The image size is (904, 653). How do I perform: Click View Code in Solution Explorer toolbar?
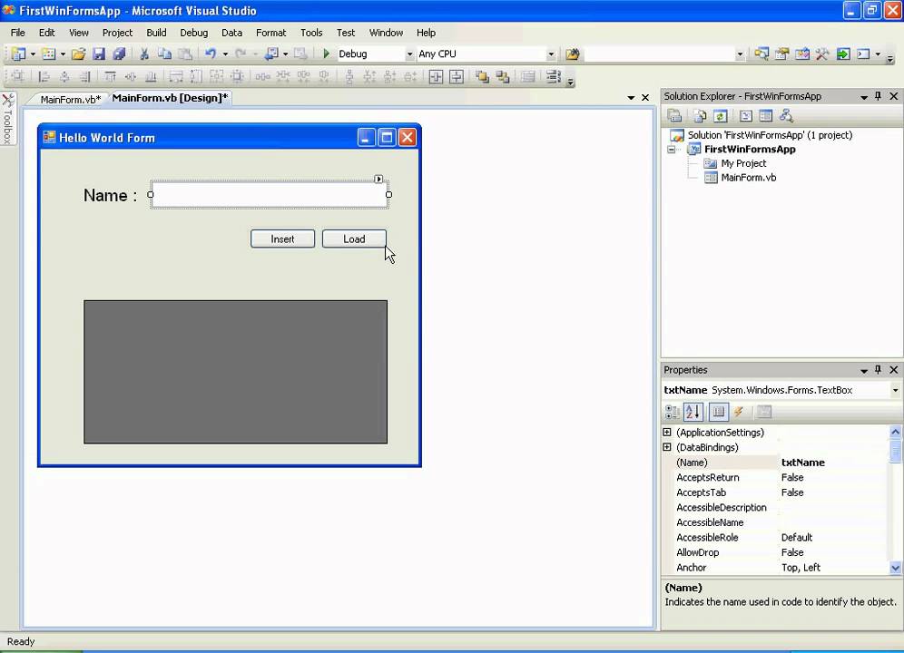745,116
